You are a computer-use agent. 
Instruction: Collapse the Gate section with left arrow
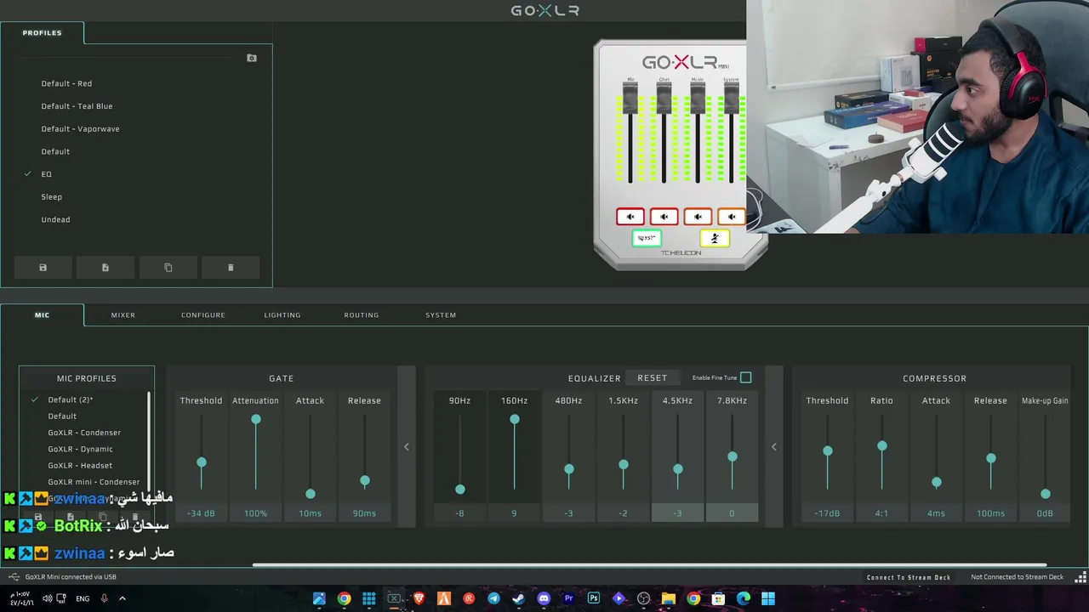click(x=407, y=447)
